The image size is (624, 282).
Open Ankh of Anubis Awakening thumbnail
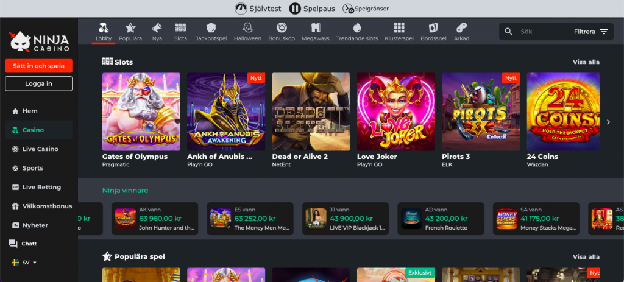pos(226,112)
